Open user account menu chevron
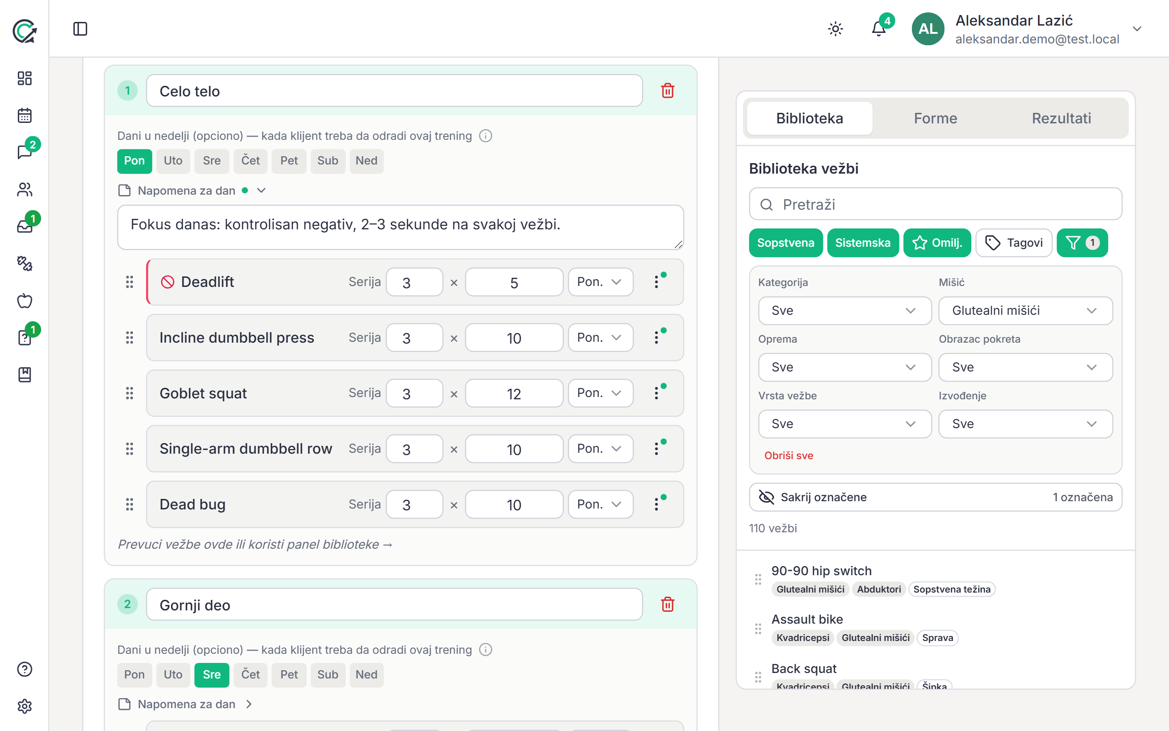 click(x=1137, y=29)
